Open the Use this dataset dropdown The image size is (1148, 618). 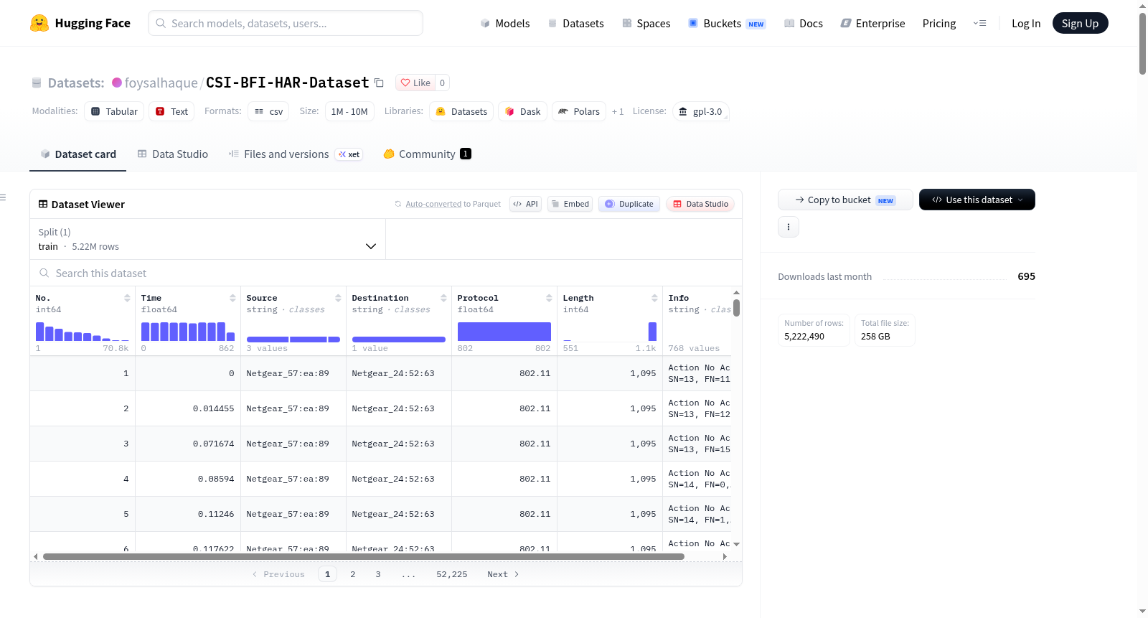point(977,200)
